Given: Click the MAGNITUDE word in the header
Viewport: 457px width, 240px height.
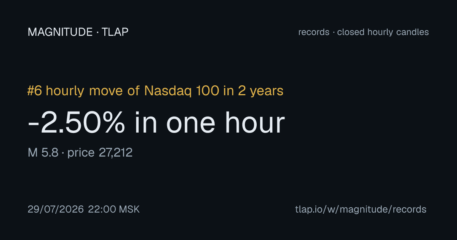Looking at the screenshot, I should click(60, 32).
